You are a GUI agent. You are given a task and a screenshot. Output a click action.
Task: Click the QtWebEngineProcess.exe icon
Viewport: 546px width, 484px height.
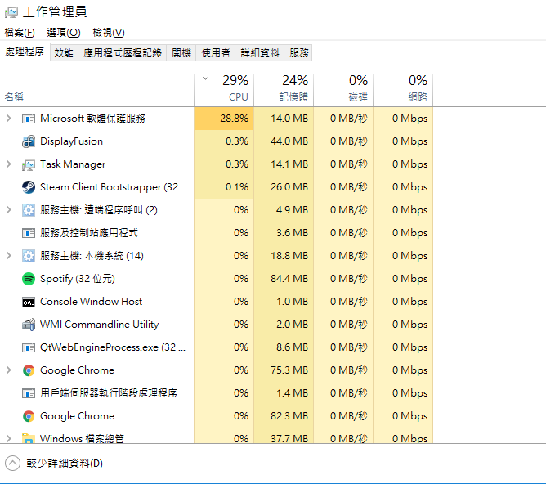[29, 347]
